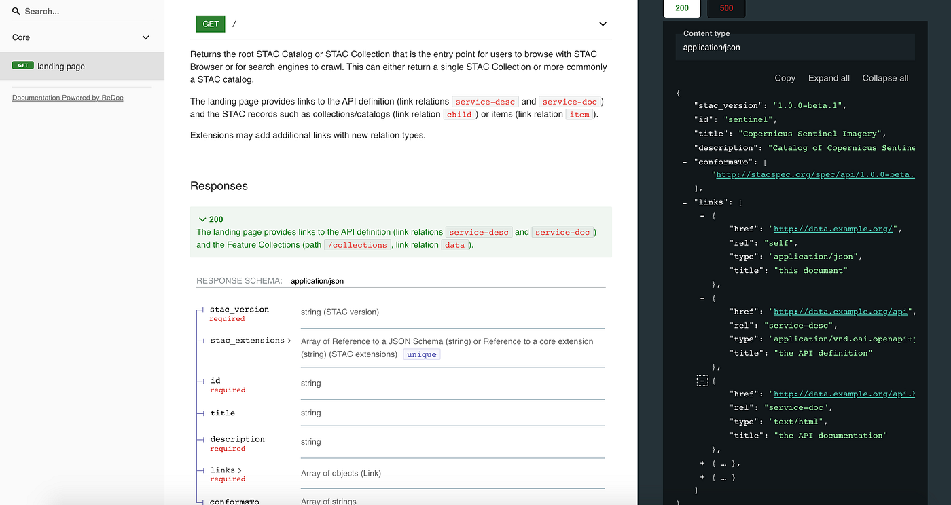Image resolution: width=951 pixels, height=505 pixels.
Task: Click the /collections code tag
Action: [356, 245]
